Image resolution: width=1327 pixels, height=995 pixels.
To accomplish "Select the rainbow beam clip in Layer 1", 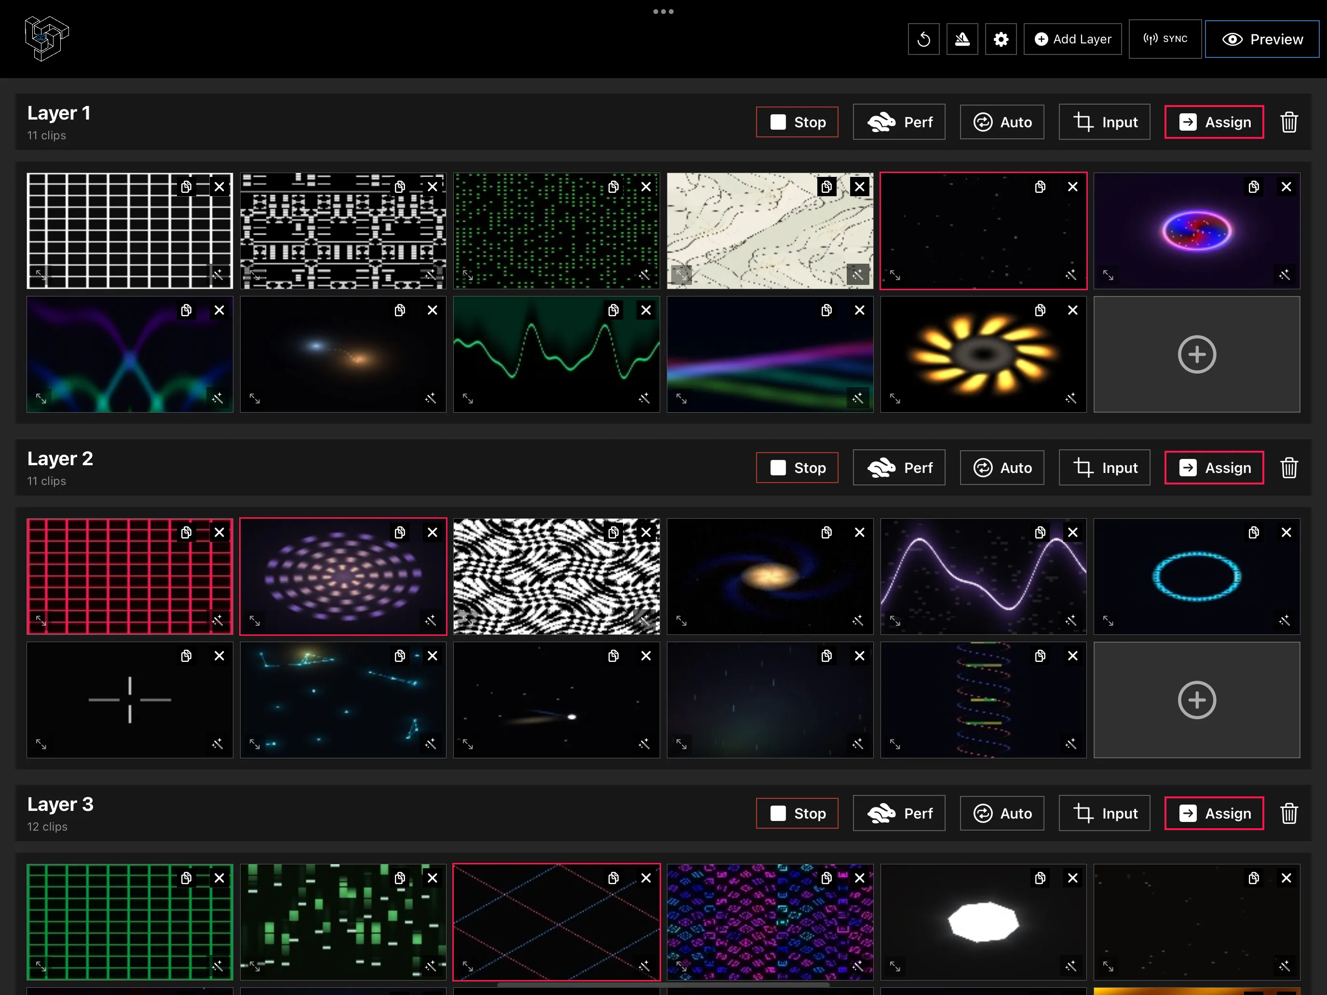I will coord(770,354).
